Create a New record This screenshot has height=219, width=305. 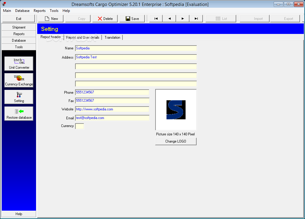(x=51, y=19)
